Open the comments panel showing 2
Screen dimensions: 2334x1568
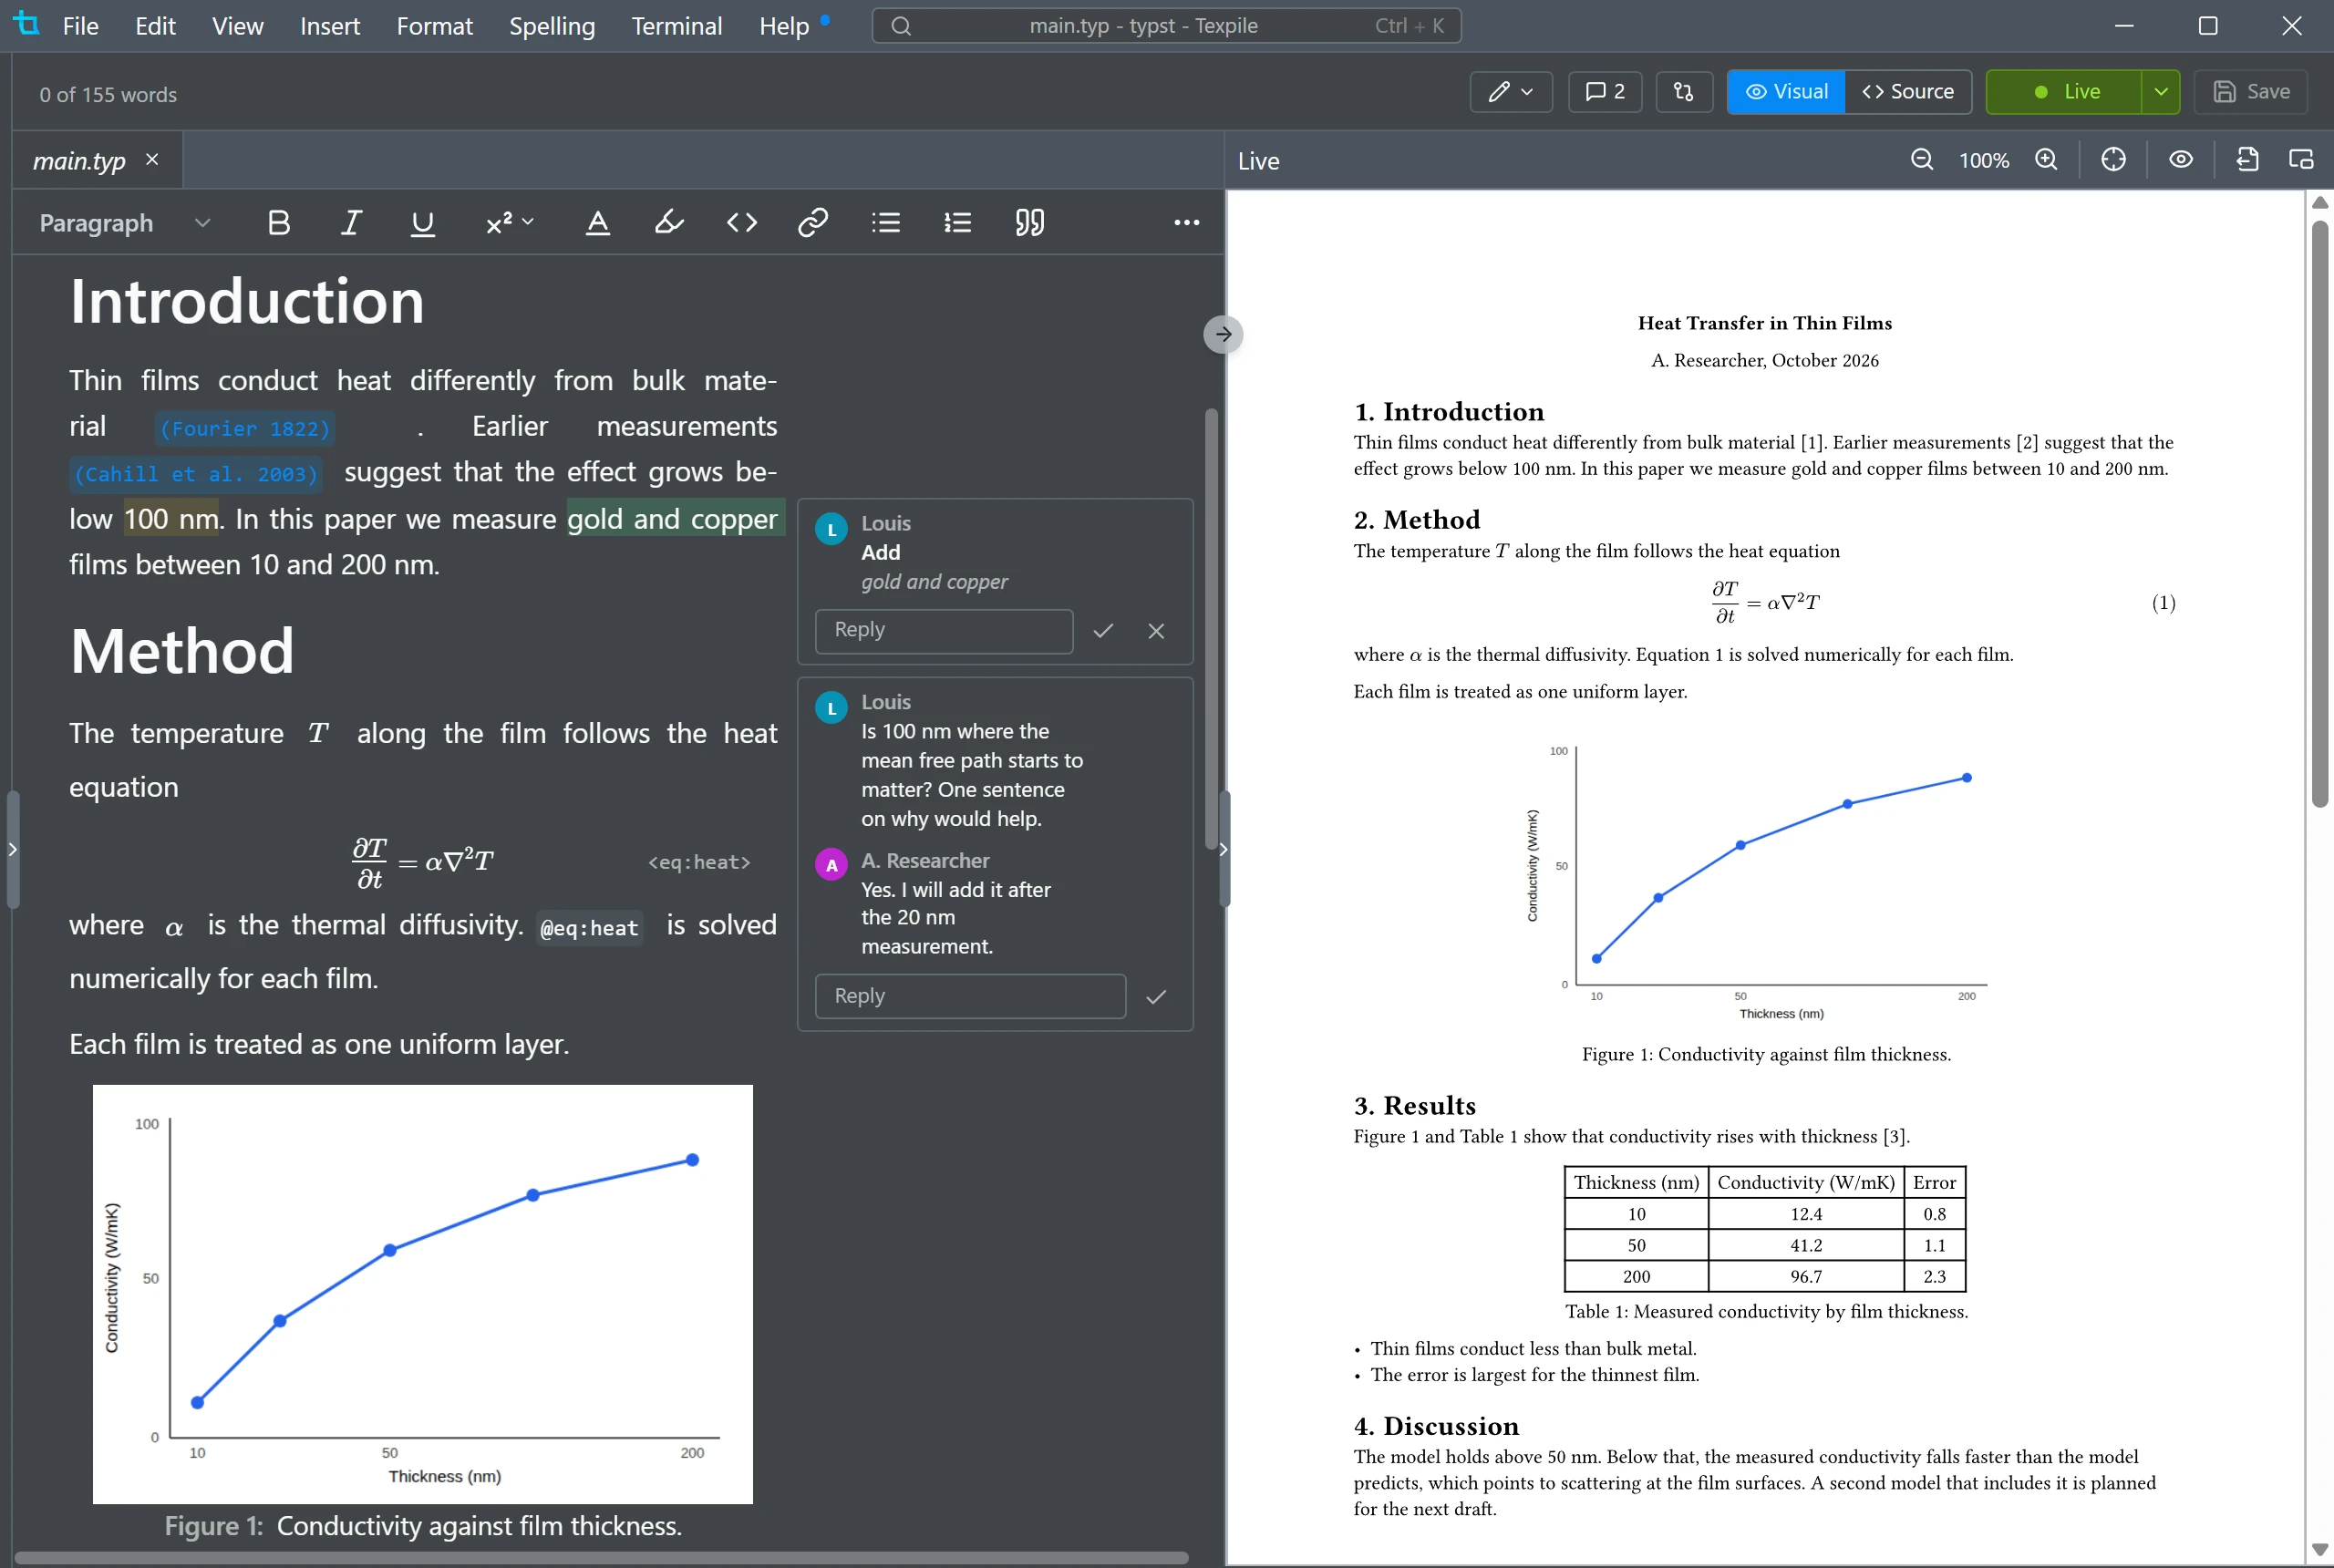coord(1604,92)
